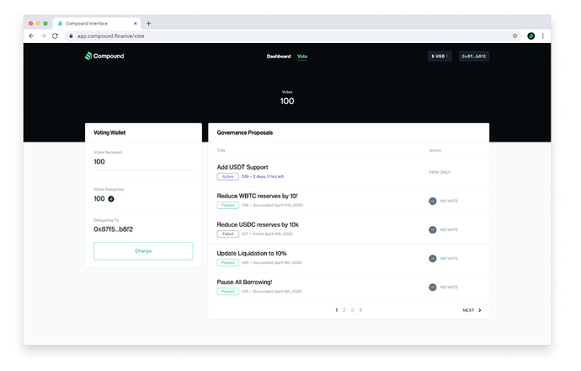
Task: Click the Governance Proposals heading
Action: click(x=245, y=133)
